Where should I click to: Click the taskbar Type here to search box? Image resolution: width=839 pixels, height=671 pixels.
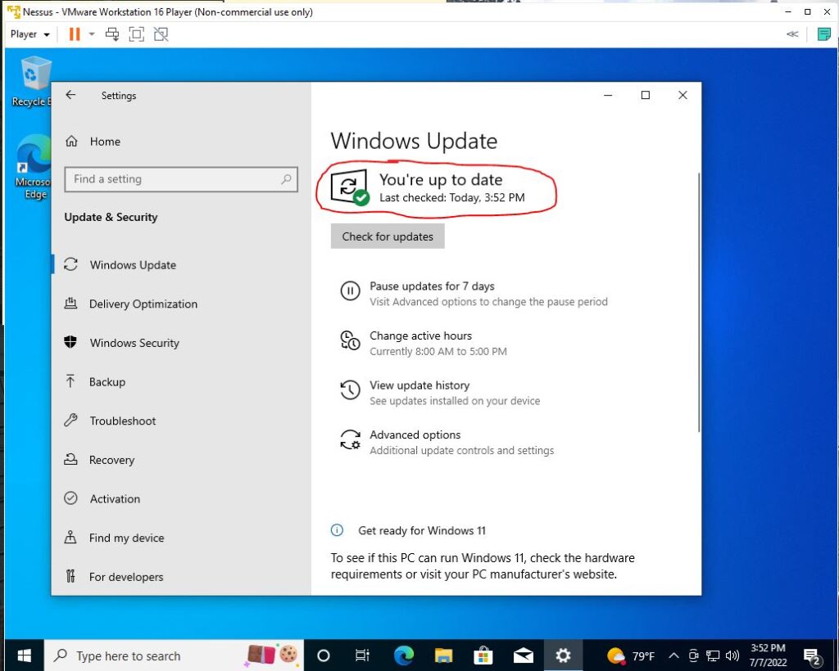[174, 655]
